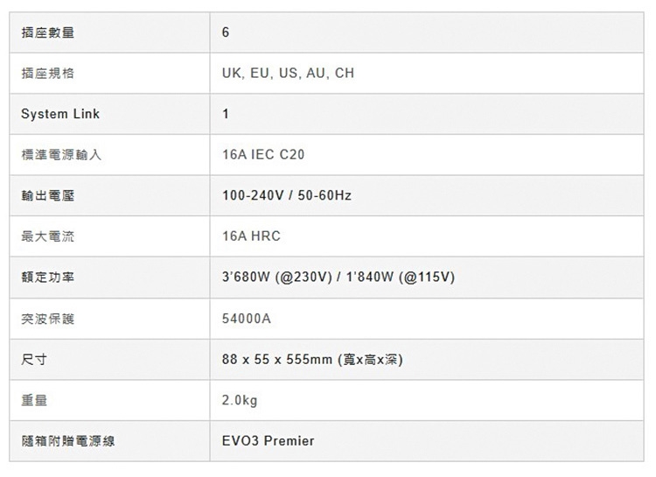
Task: Click the EVO3 Premier power cord value
Action: 268,441
